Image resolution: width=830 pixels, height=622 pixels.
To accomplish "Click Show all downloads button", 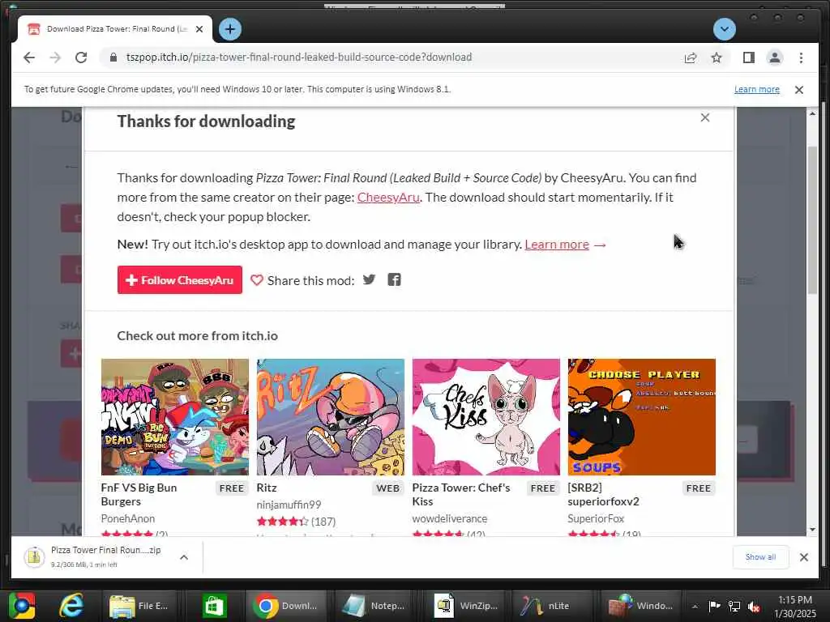I will point(760,557).
